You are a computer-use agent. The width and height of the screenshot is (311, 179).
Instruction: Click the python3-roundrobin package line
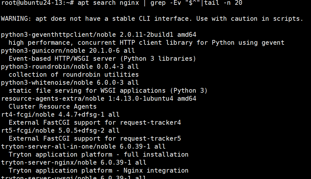[70, 67]
